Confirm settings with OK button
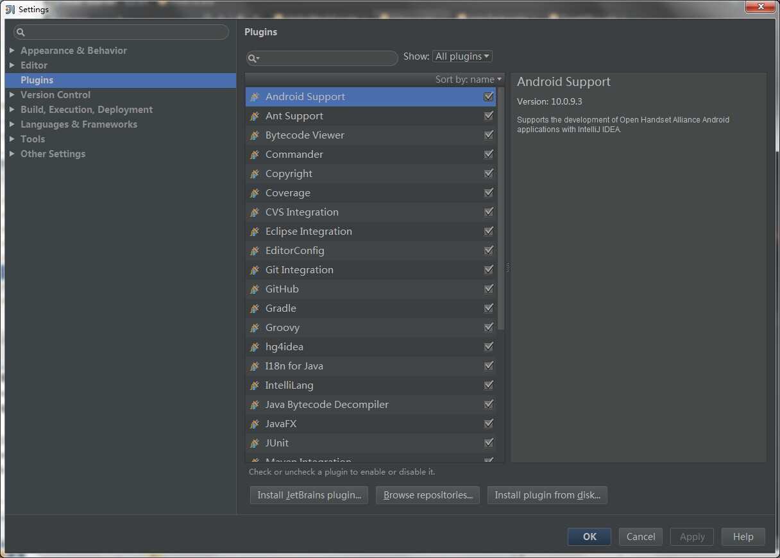The height and width of the screenshot is (558, 780). pyautogui.click(x=589, y=537)
